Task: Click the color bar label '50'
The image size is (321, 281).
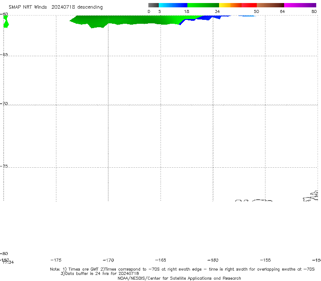Action: click(256, 11)
